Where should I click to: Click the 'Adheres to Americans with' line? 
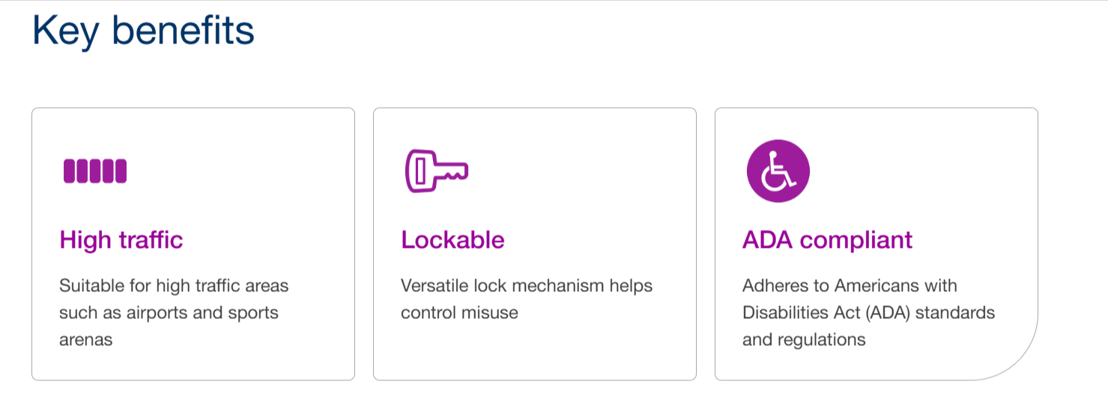pyautogui.click(x=849, y=285)
